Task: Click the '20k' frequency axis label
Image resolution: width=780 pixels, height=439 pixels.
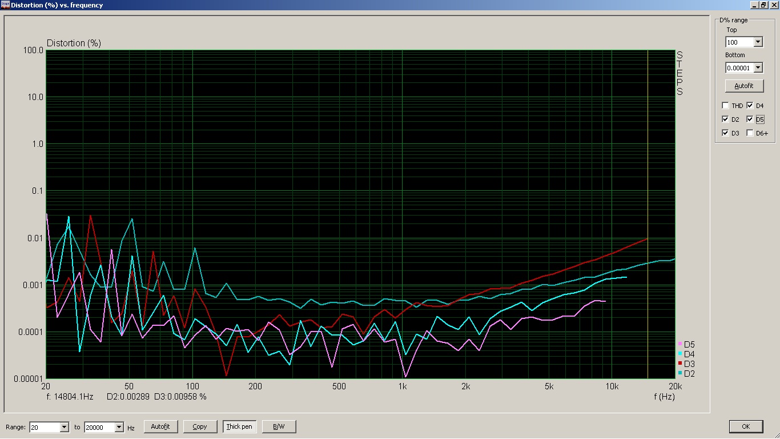Action: point(675,386)
